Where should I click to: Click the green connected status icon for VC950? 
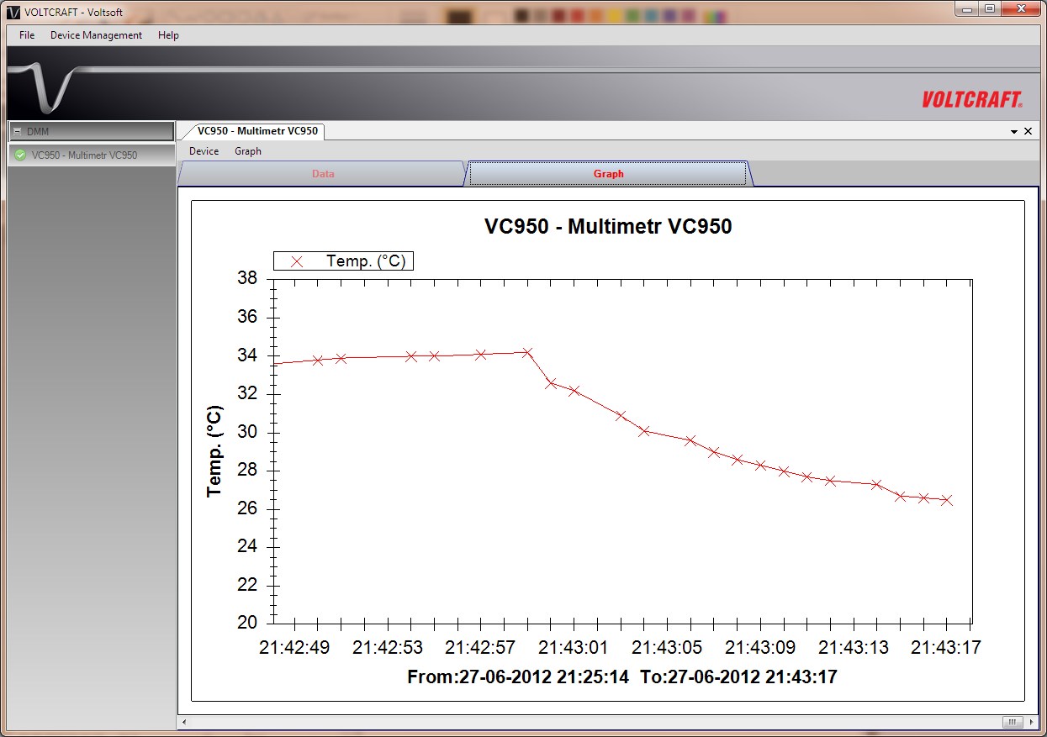[x=20, y=155]
